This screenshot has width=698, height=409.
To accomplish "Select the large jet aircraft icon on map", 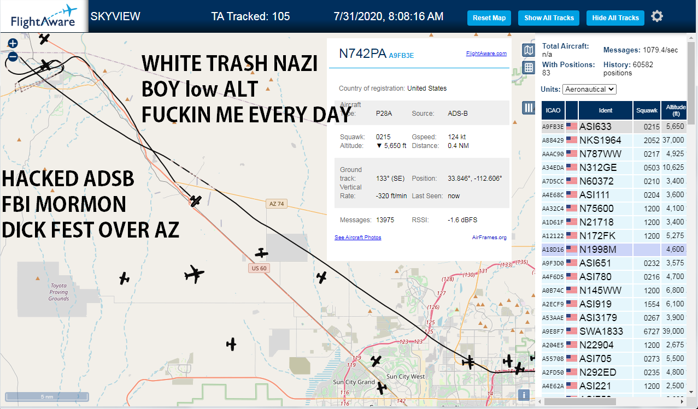I will (x=193, y=274).
